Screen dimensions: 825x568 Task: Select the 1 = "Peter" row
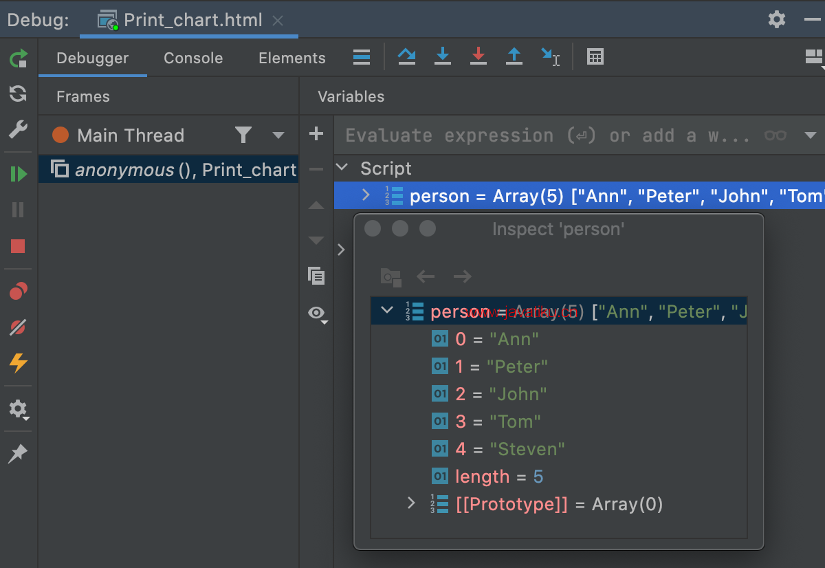click(x=558, y=366)
